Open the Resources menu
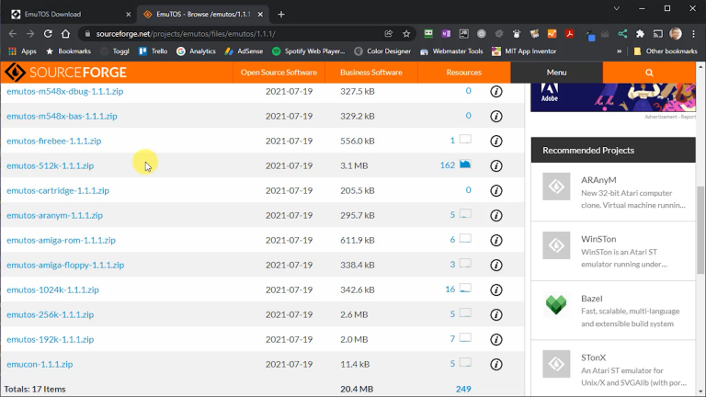 pos(463,73)
